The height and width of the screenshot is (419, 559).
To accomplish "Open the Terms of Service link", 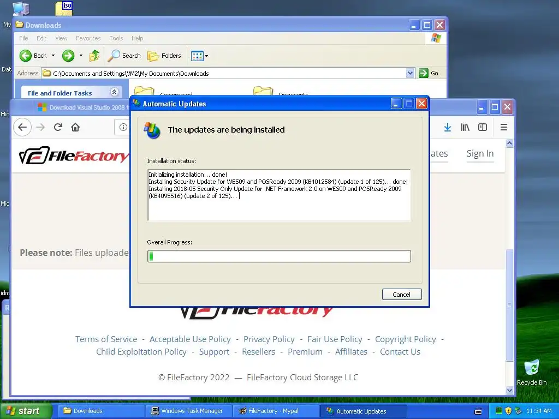I will pyautogui.click(x=106, y=339).
